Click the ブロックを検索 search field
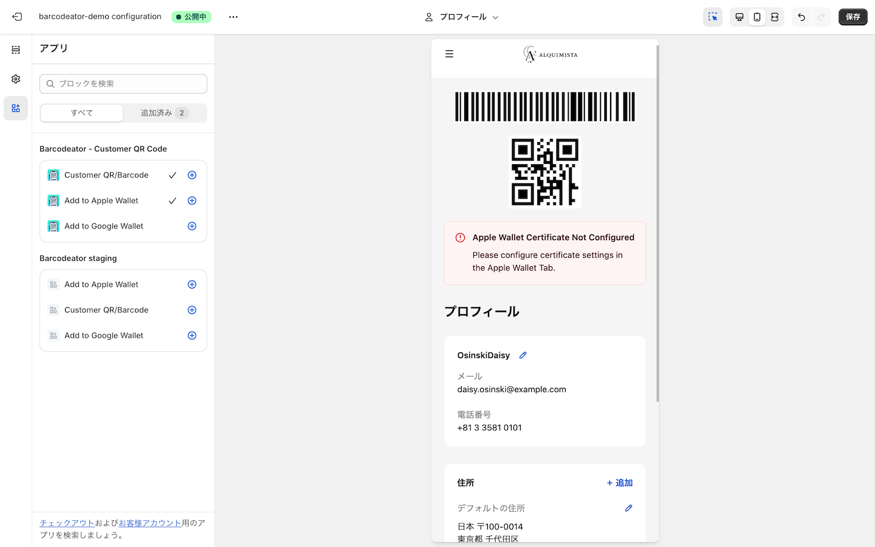The image size is (875, 547). (x=123, y=84)
